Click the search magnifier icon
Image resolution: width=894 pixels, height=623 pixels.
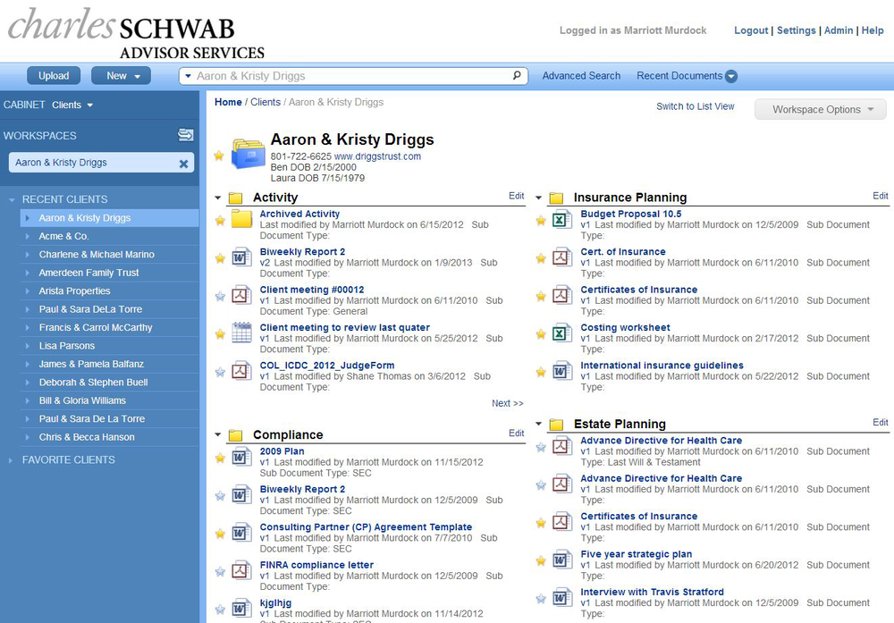[517, 76]
